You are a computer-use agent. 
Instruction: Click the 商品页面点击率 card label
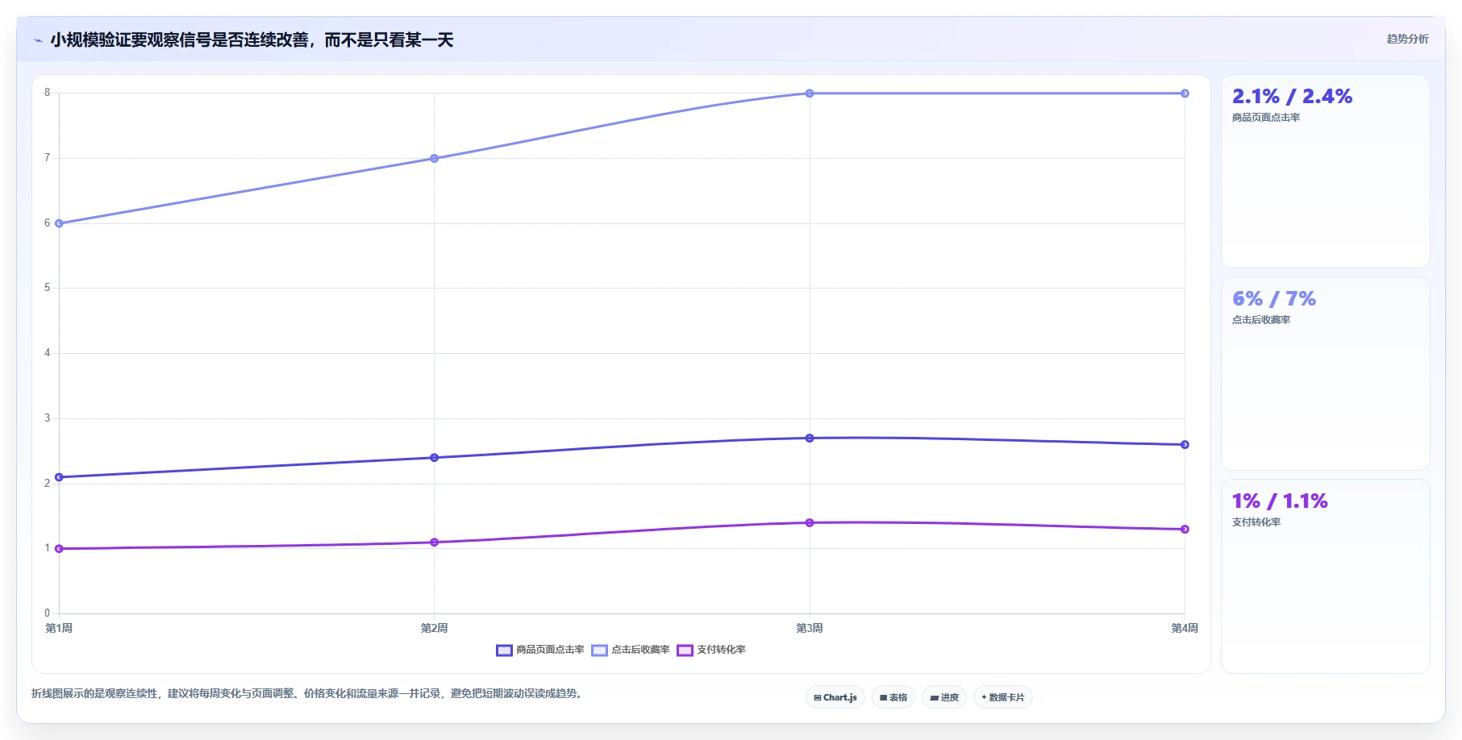click(1266, 118)
